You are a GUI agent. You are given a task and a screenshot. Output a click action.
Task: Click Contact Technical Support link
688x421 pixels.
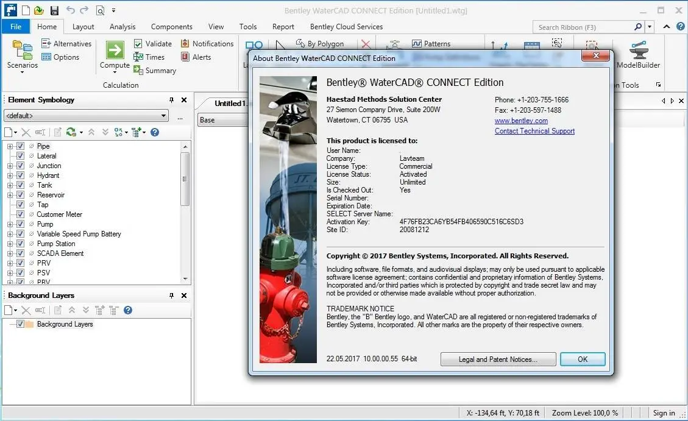(x=534, y=130)
